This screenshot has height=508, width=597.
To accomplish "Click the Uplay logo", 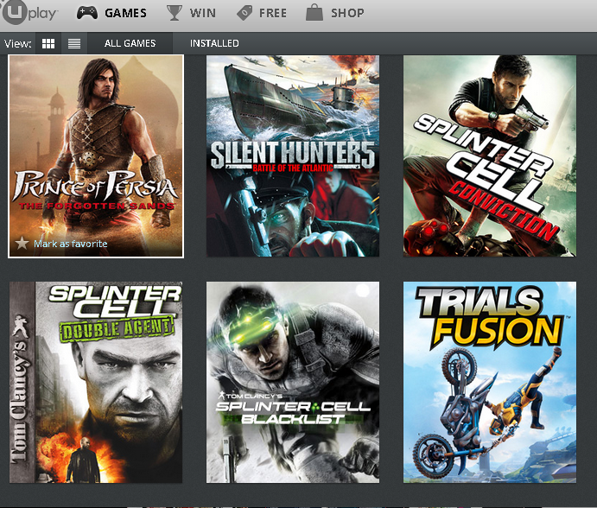I will point(29,13).
